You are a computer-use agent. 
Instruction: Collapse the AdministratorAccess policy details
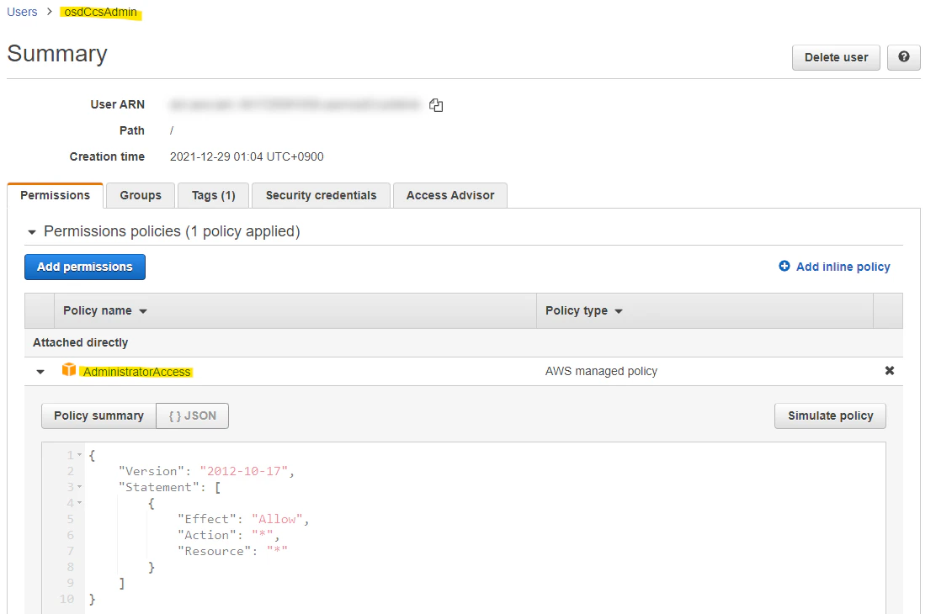(40, 372)
